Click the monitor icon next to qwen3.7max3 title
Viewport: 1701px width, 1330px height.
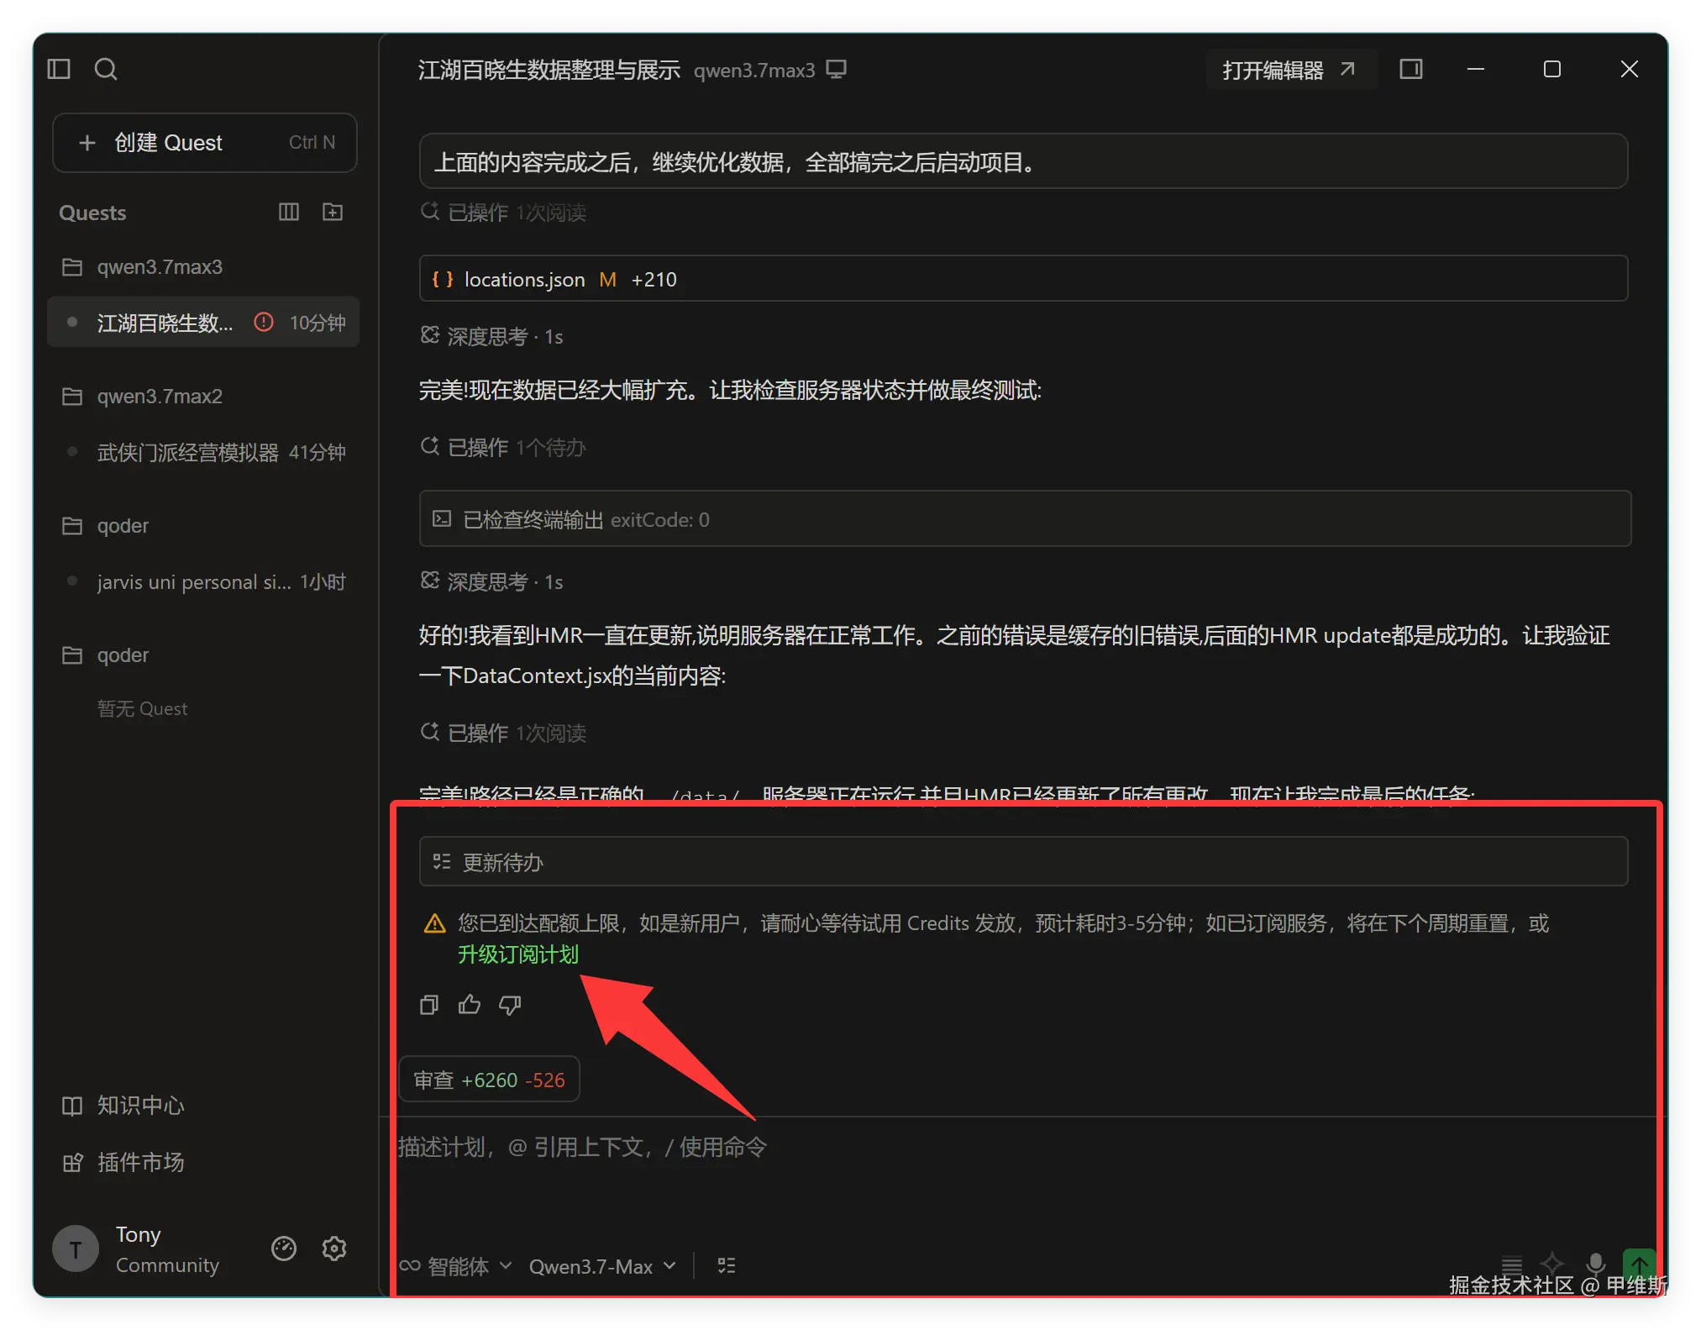point(837,70)
